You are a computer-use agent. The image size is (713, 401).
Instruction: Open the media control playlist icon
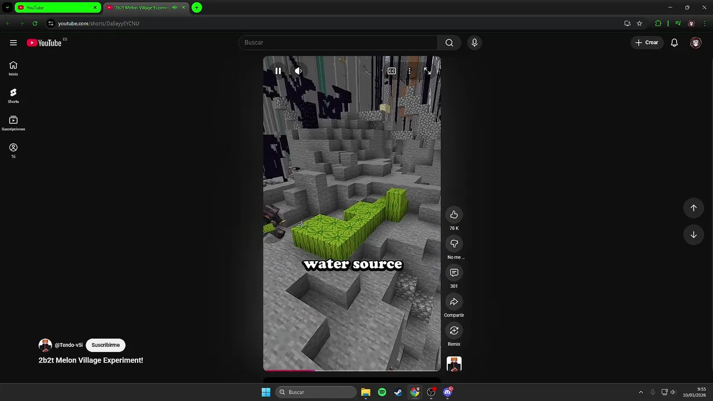pyautogui.click(x=678, y=23)
